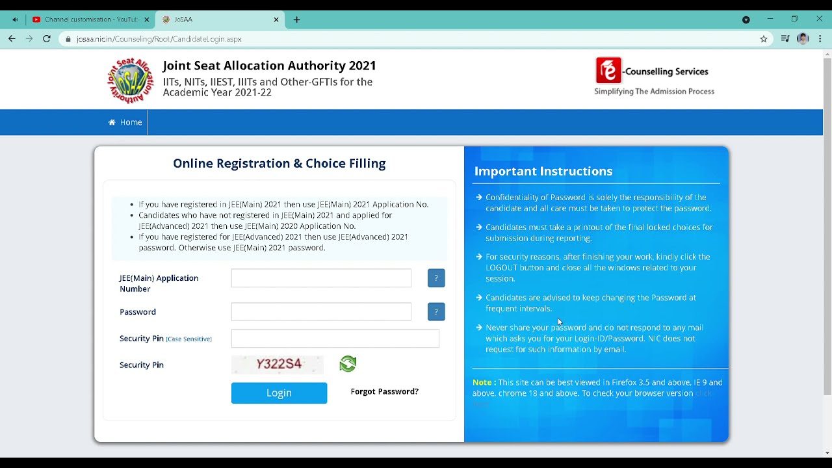Go back to the previous page

click(12, 39)
